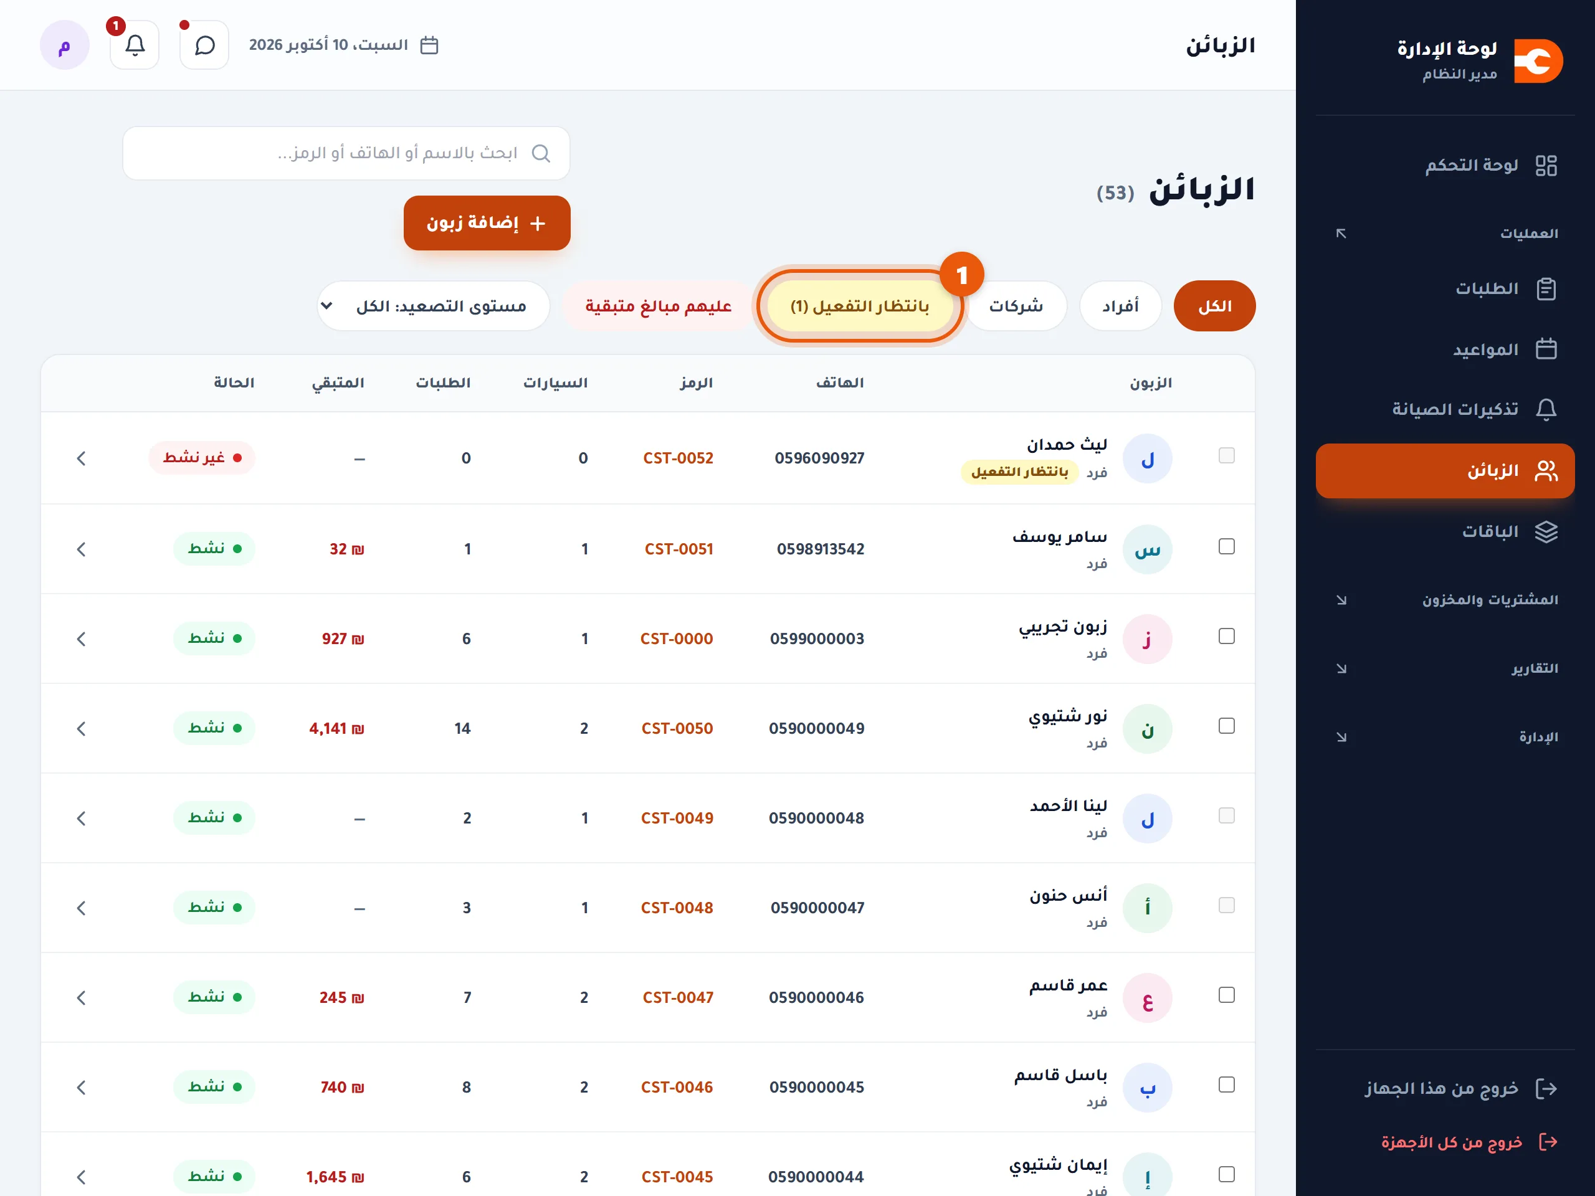Screen dimensions: 1595x1196
Task: Open the chat messages icon
Action: (x=205, y=45)
